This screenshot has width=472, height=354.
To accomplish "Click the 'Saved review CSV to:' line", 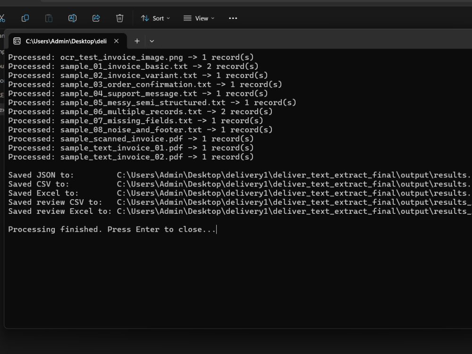I will click(x=240, y=202).
